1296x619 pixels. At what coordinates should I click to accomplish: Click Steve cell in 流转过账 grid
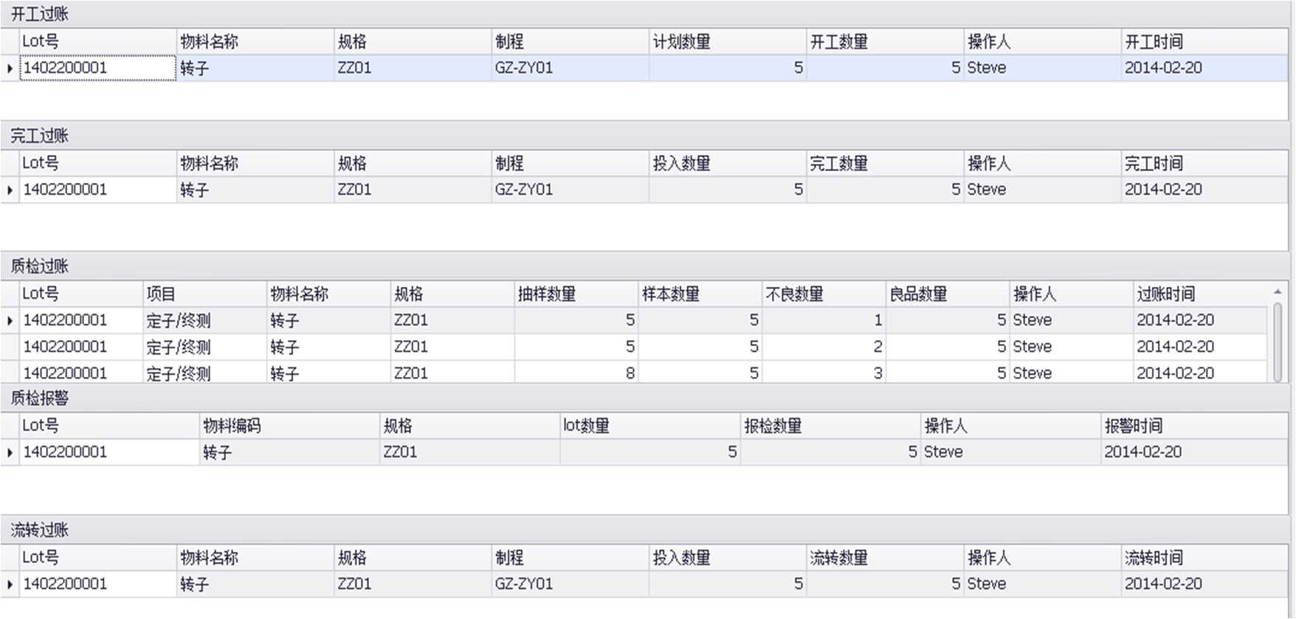(1041, 584)
